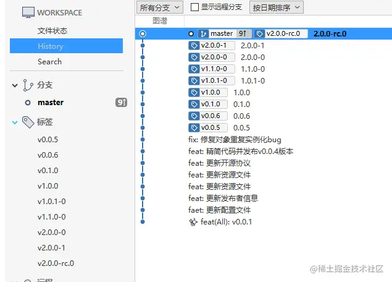Click the tag icon of v0.0.5 label
The width and height of the screenshot is (392, 282).
click(194, 128)
